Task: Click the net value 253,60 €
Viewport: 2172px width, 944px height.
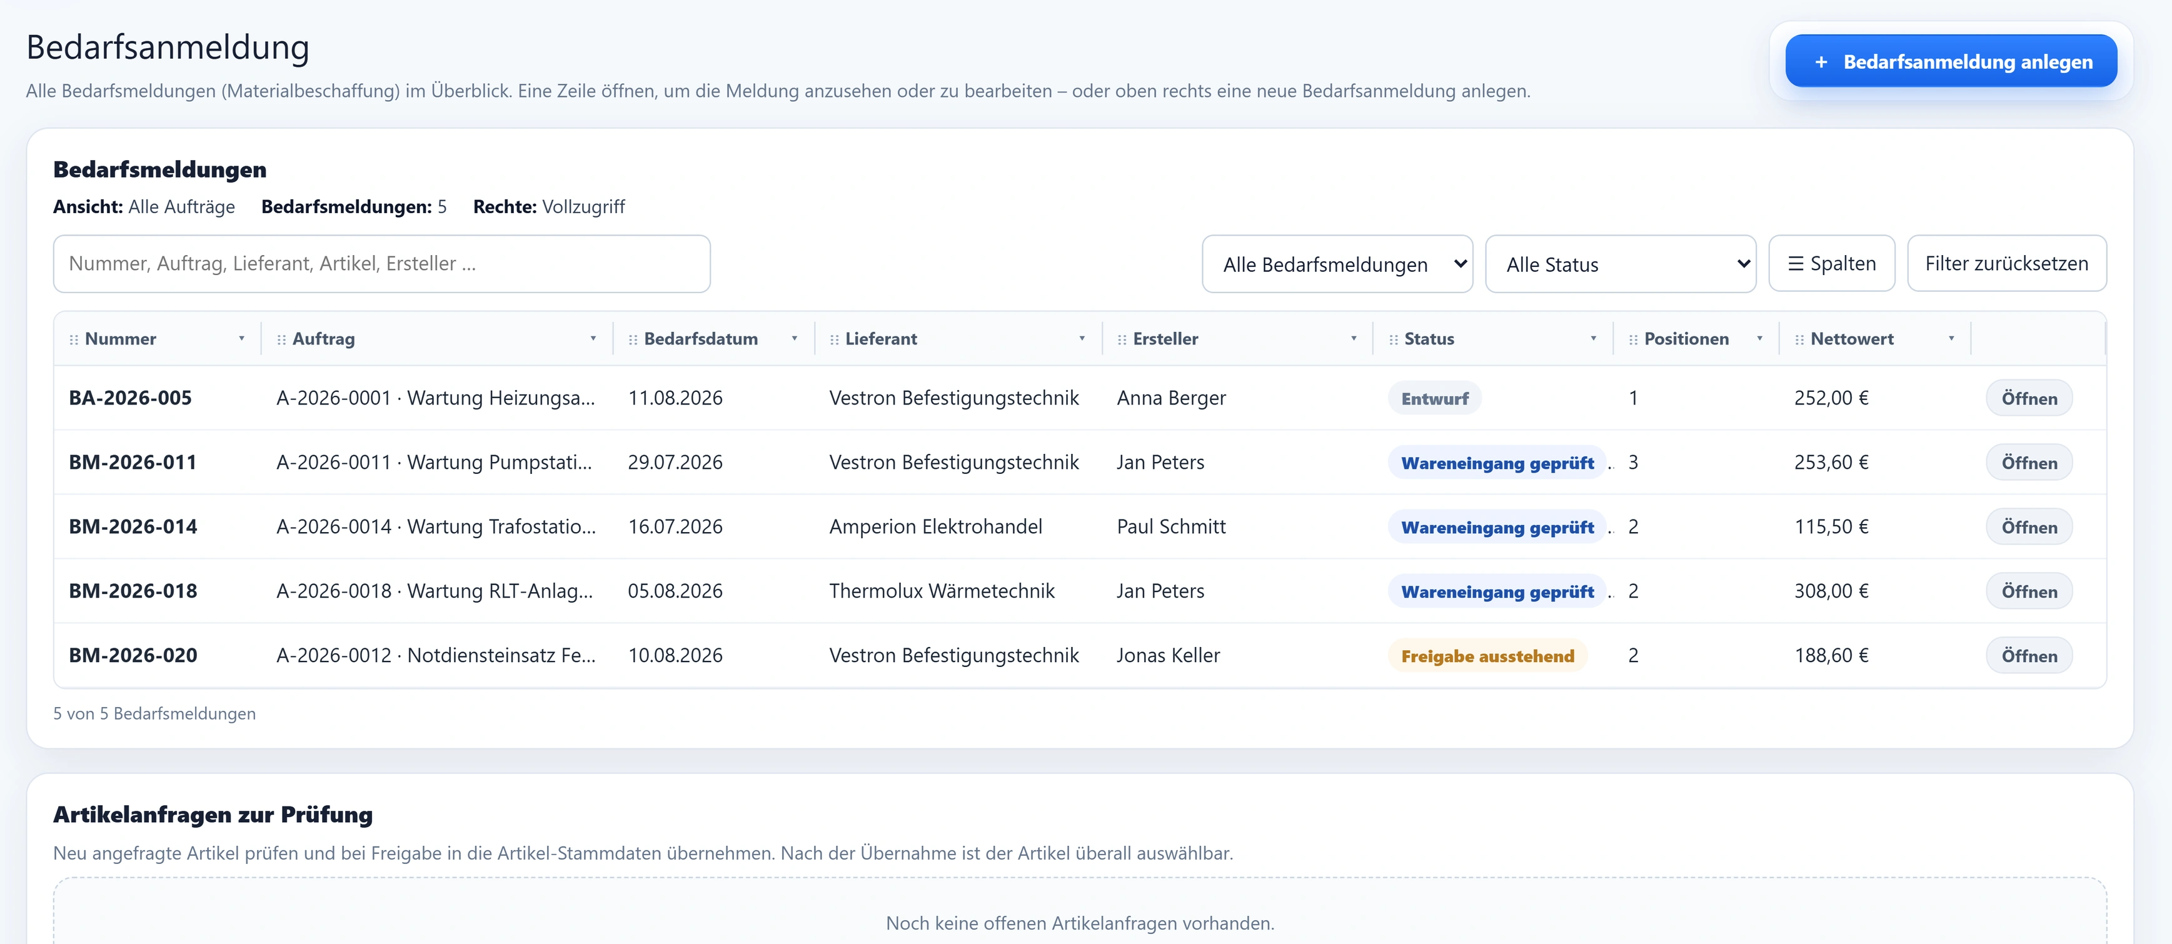Action: [1831, 462]
